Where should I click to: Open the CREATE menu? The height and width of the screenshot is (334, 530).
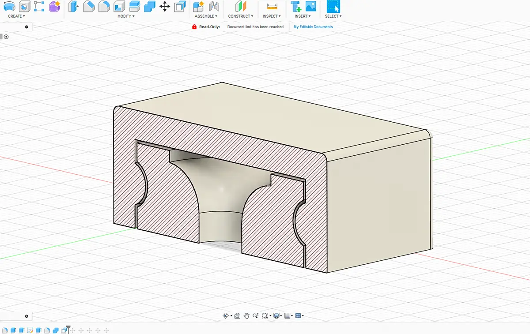[x=16, y=16]
